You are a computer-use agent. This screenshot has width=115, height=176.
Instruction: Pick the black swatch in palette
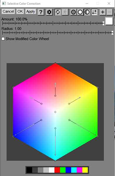29,170
